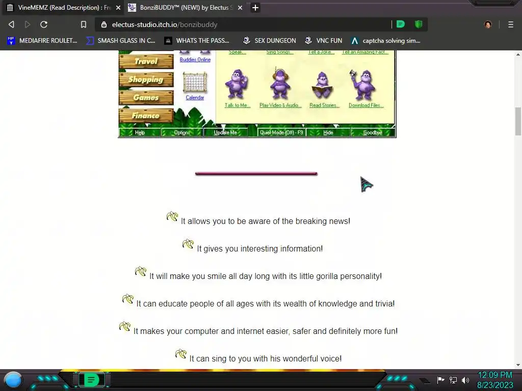Click the page scrollbar thumb
Screen dimensions: 522x391
(518, 121)
